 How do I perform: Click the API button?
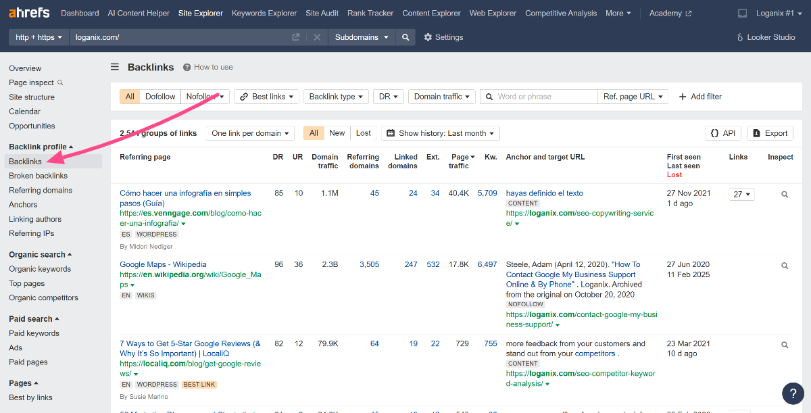(723, 133)
